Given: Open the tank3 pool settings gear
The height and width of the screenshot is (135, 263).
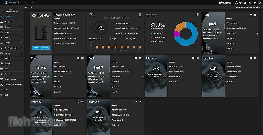Looking at the screenshot, I should click(136, 58).
